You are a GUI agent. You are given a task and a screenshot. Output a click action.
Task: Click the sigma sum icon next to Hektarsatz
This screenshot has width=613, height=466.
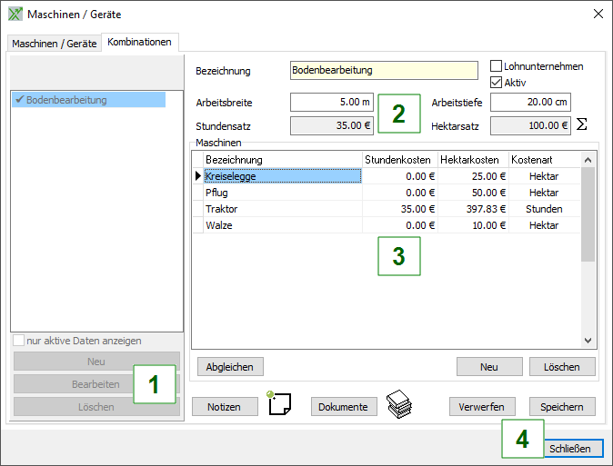(x=582, y=124)
